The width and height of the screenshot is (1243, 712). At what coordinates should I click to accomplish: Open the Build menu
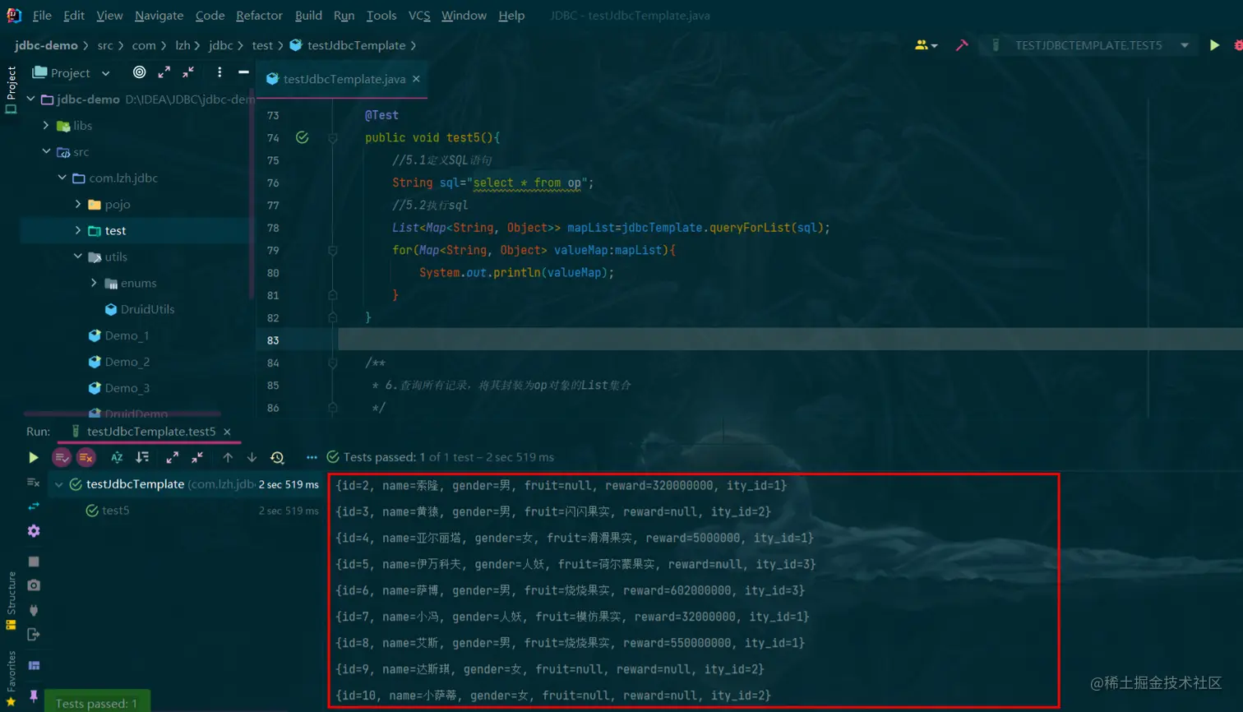[x=308, y=15]
